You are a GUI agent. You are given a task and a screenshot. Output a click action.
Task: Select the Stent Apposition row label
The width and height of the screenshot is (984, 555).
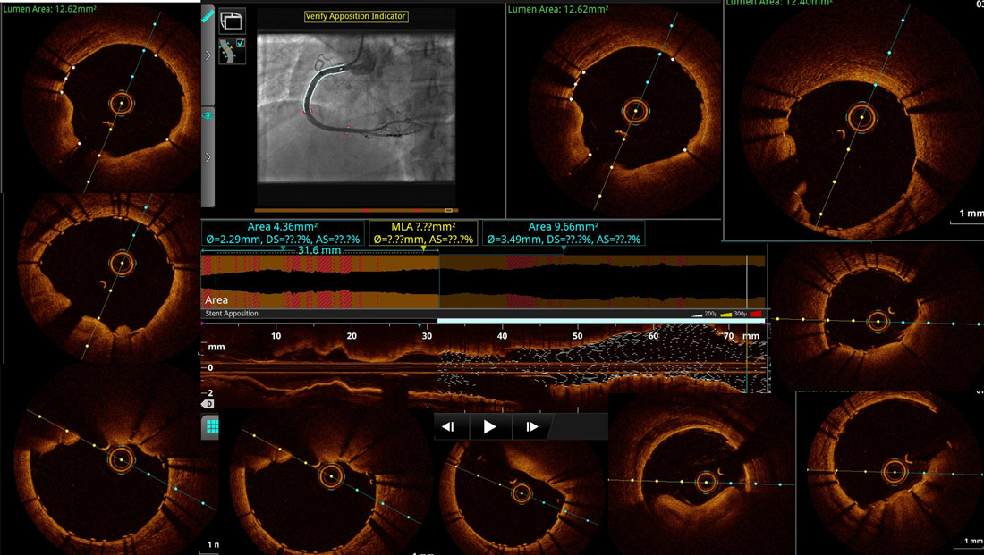232,314
